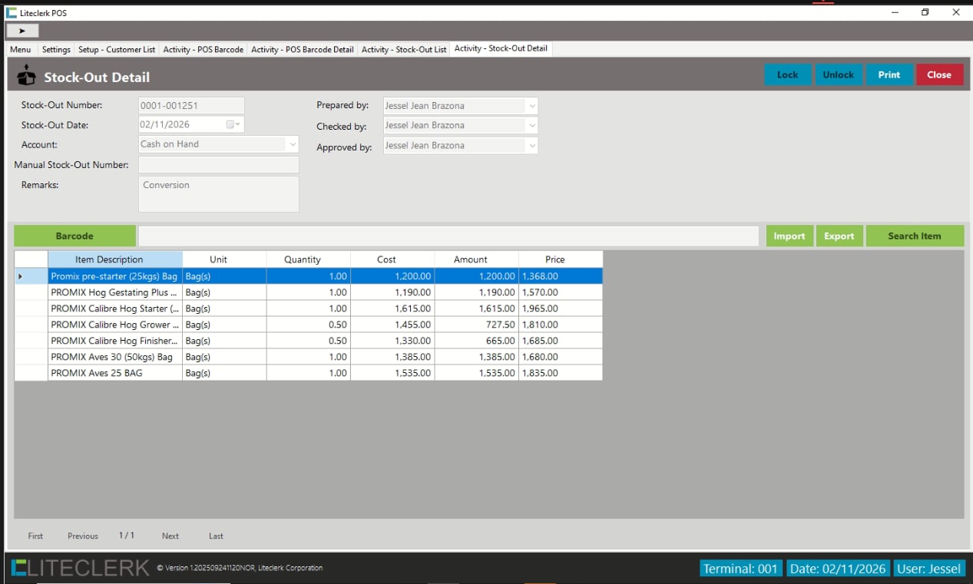Click the arrow button in top toolbar
973x584 pixels.
(x=22, y=31)
